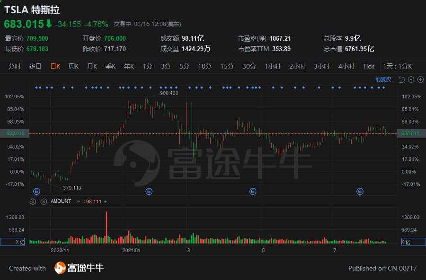The image size is (426, 280).
Task: Click the AMOUNT 98.111 indicator value
Action: pos(93,201)
